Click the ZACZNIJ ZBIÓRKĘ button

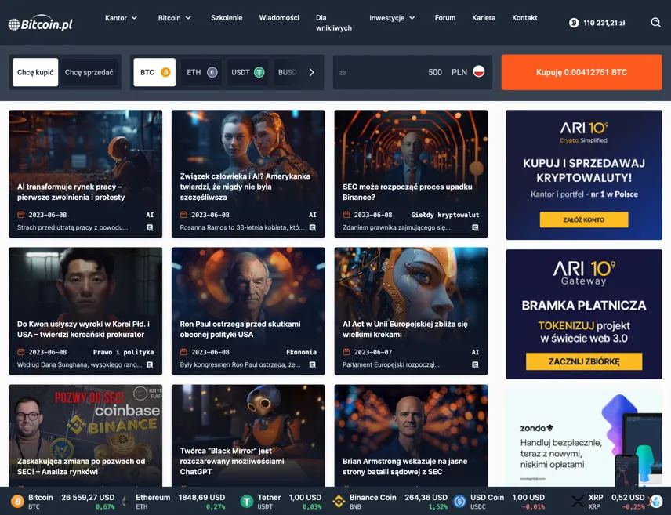[x=584, y=361]
